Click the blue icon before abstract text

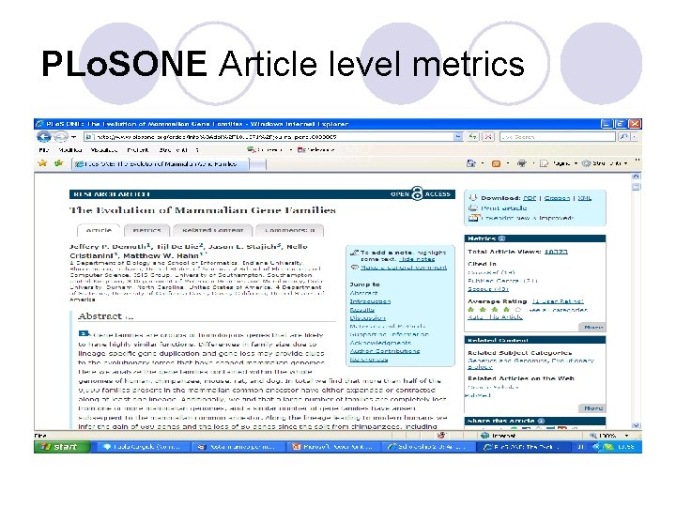(84, 333)
